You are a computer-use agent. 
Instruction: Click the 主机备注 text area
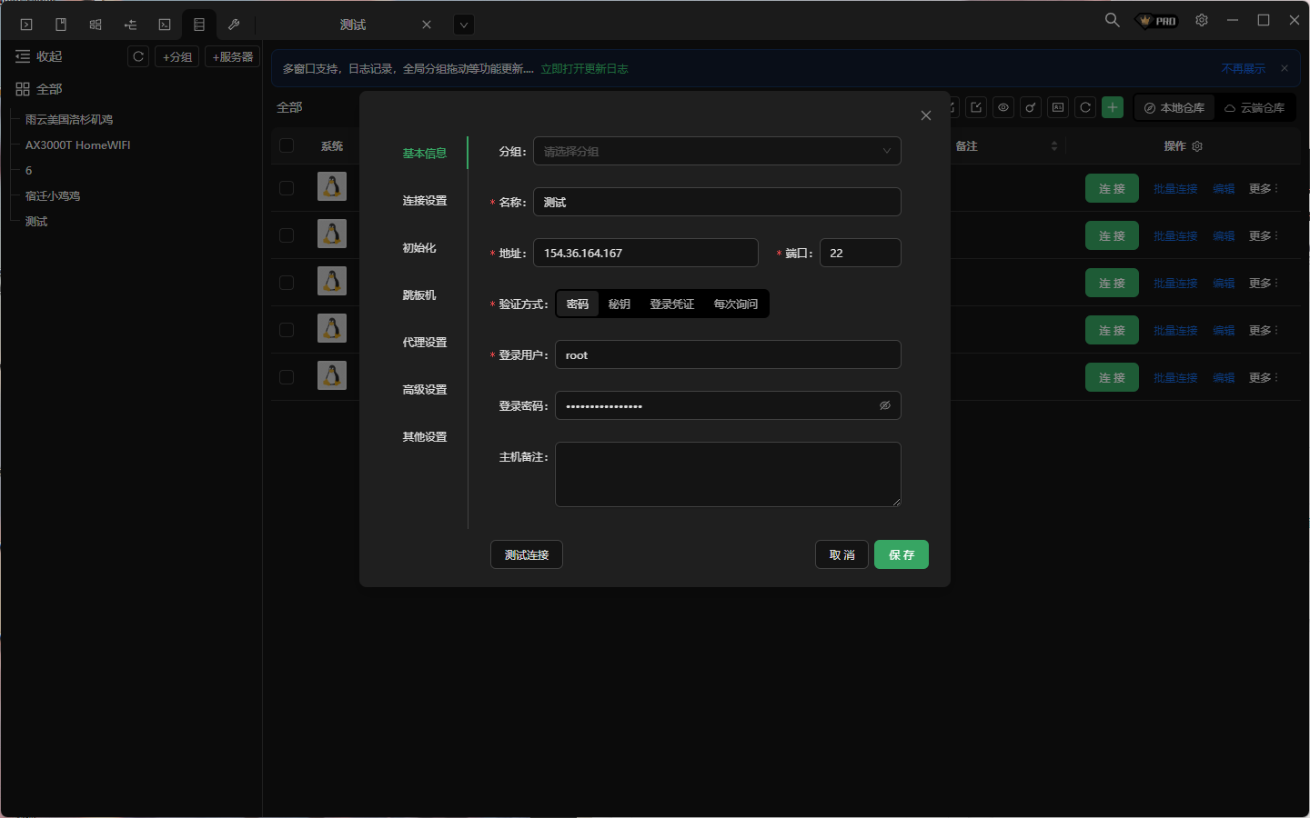[728, 474]
